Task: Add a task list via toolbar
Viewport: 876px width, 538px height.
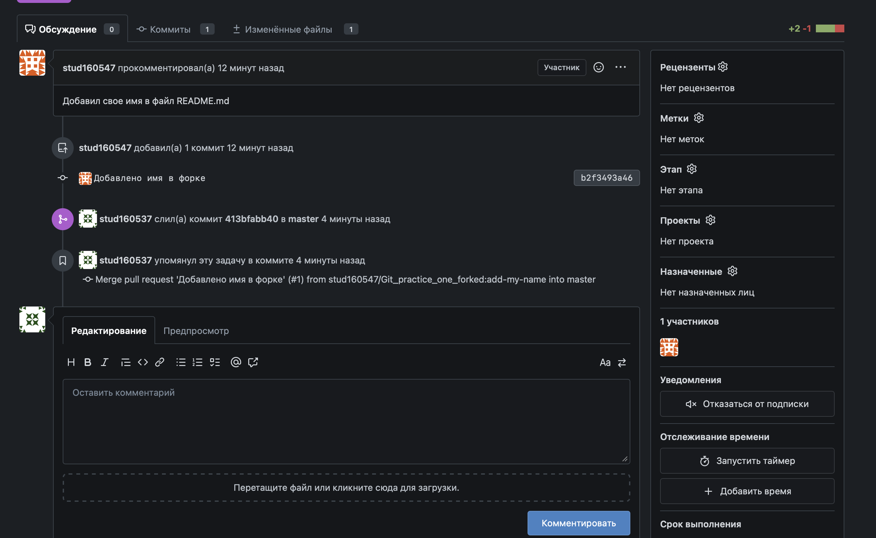Action: coord(215,362)
